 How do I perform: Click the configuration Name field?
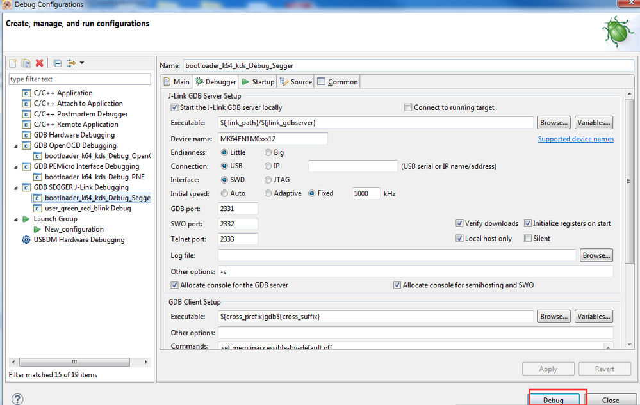click(409, 66)
